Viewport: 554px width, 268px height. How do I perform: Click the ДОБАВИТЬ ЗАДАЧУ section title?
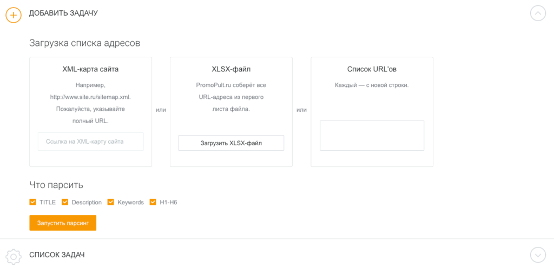pyautogui.click(x=63, y=13)
